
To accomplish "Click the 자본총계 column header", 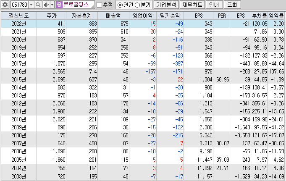I will (82, 16).
